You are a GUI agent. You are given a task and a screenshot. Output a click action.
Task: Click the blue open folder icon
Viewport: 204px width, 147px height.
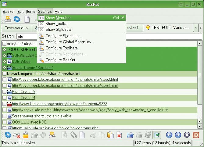coord(130,135)
